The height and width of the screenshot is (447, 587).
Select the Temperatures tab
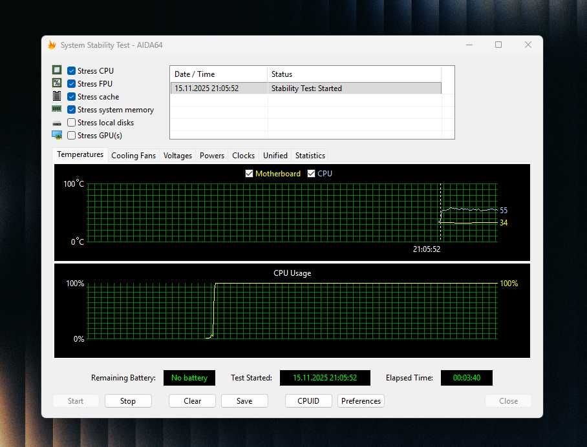80,154
